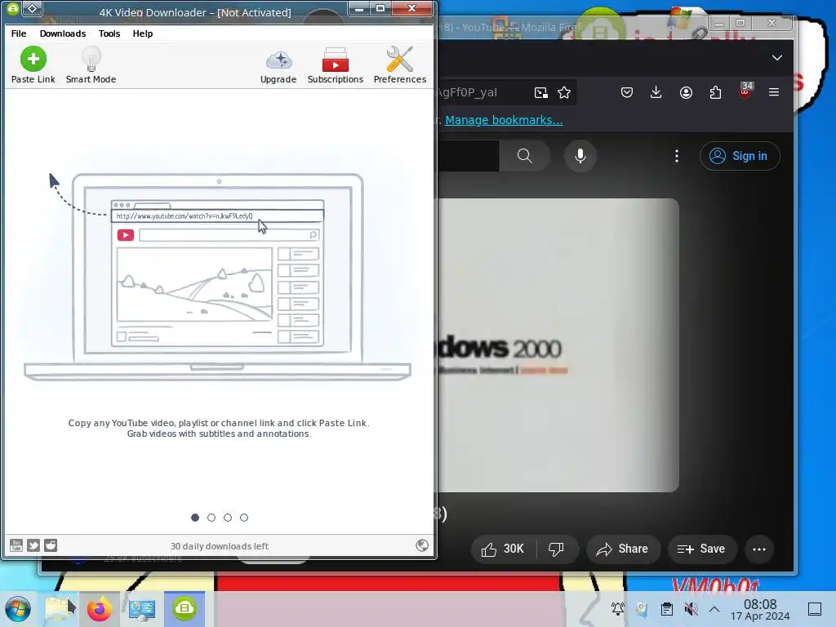Click the Reddit icon in status bar

point(51,545)
